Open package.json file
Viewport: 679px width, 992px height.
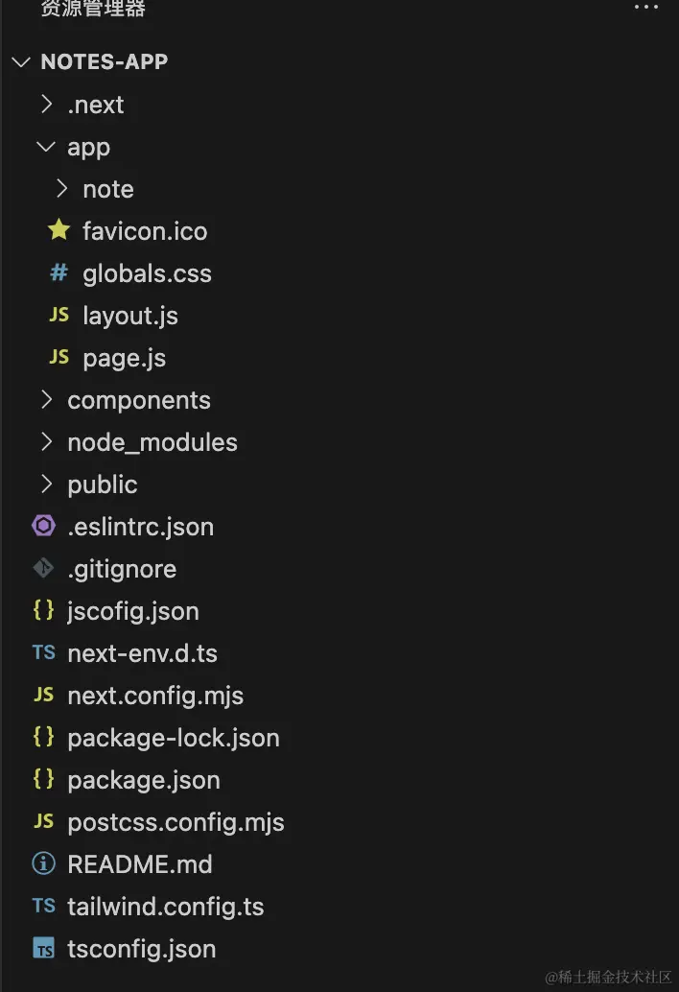tap(144, 780)
